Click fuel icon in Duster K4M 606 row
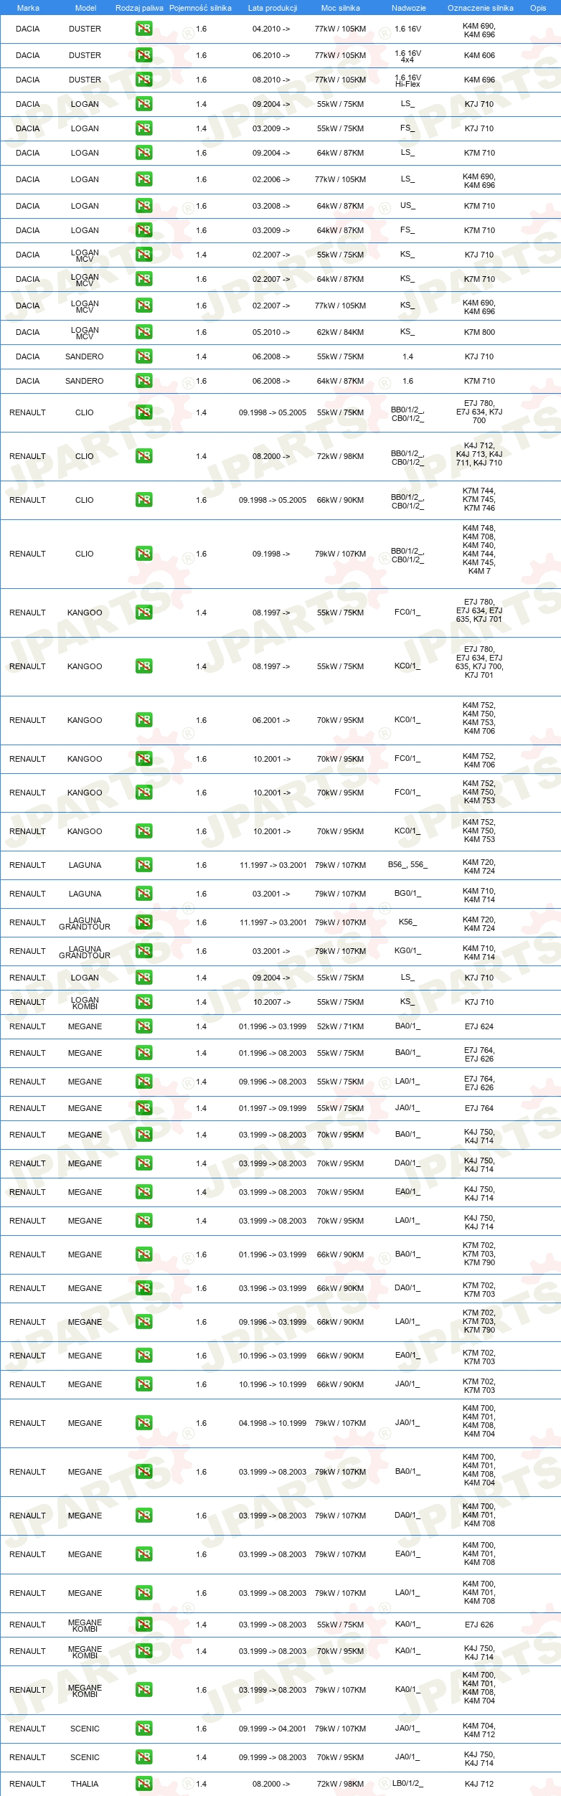 (143, 55)
